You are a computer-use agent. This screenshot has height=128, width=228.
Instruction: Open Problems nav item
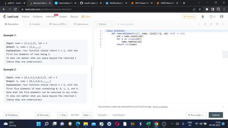coord(38,17)
